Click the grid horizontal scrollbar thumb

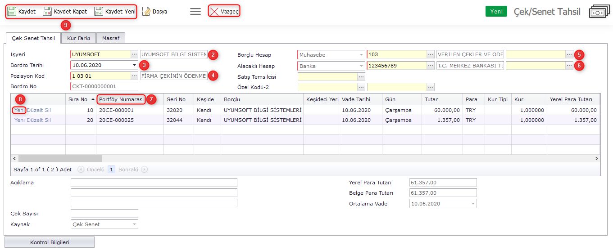60,159
